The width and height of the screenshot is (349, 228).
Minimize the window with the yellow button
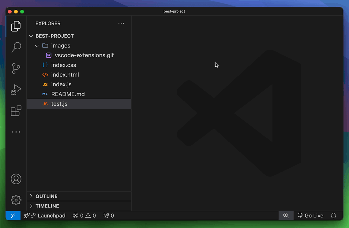pos(16,12)
